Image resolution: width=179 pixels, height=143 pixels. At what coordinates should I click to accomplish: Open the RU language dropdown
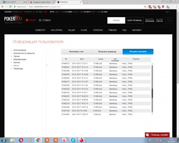point(168,12)
